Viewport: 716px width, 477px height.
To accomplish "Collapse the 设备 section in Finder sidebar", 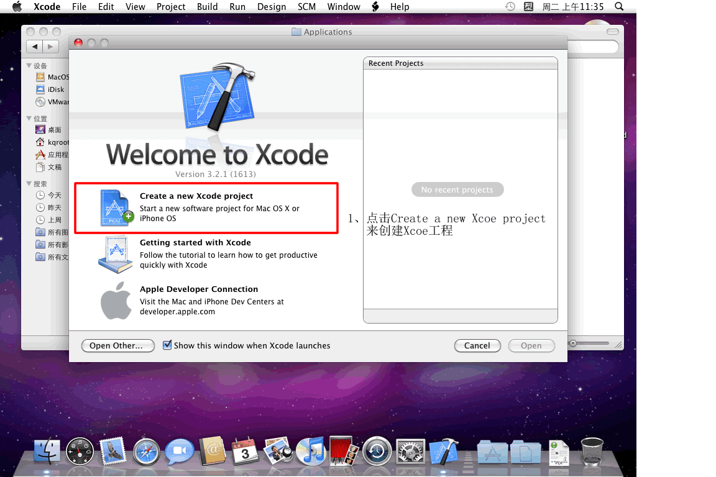I will pyautogui.click(x=29, y=66).
